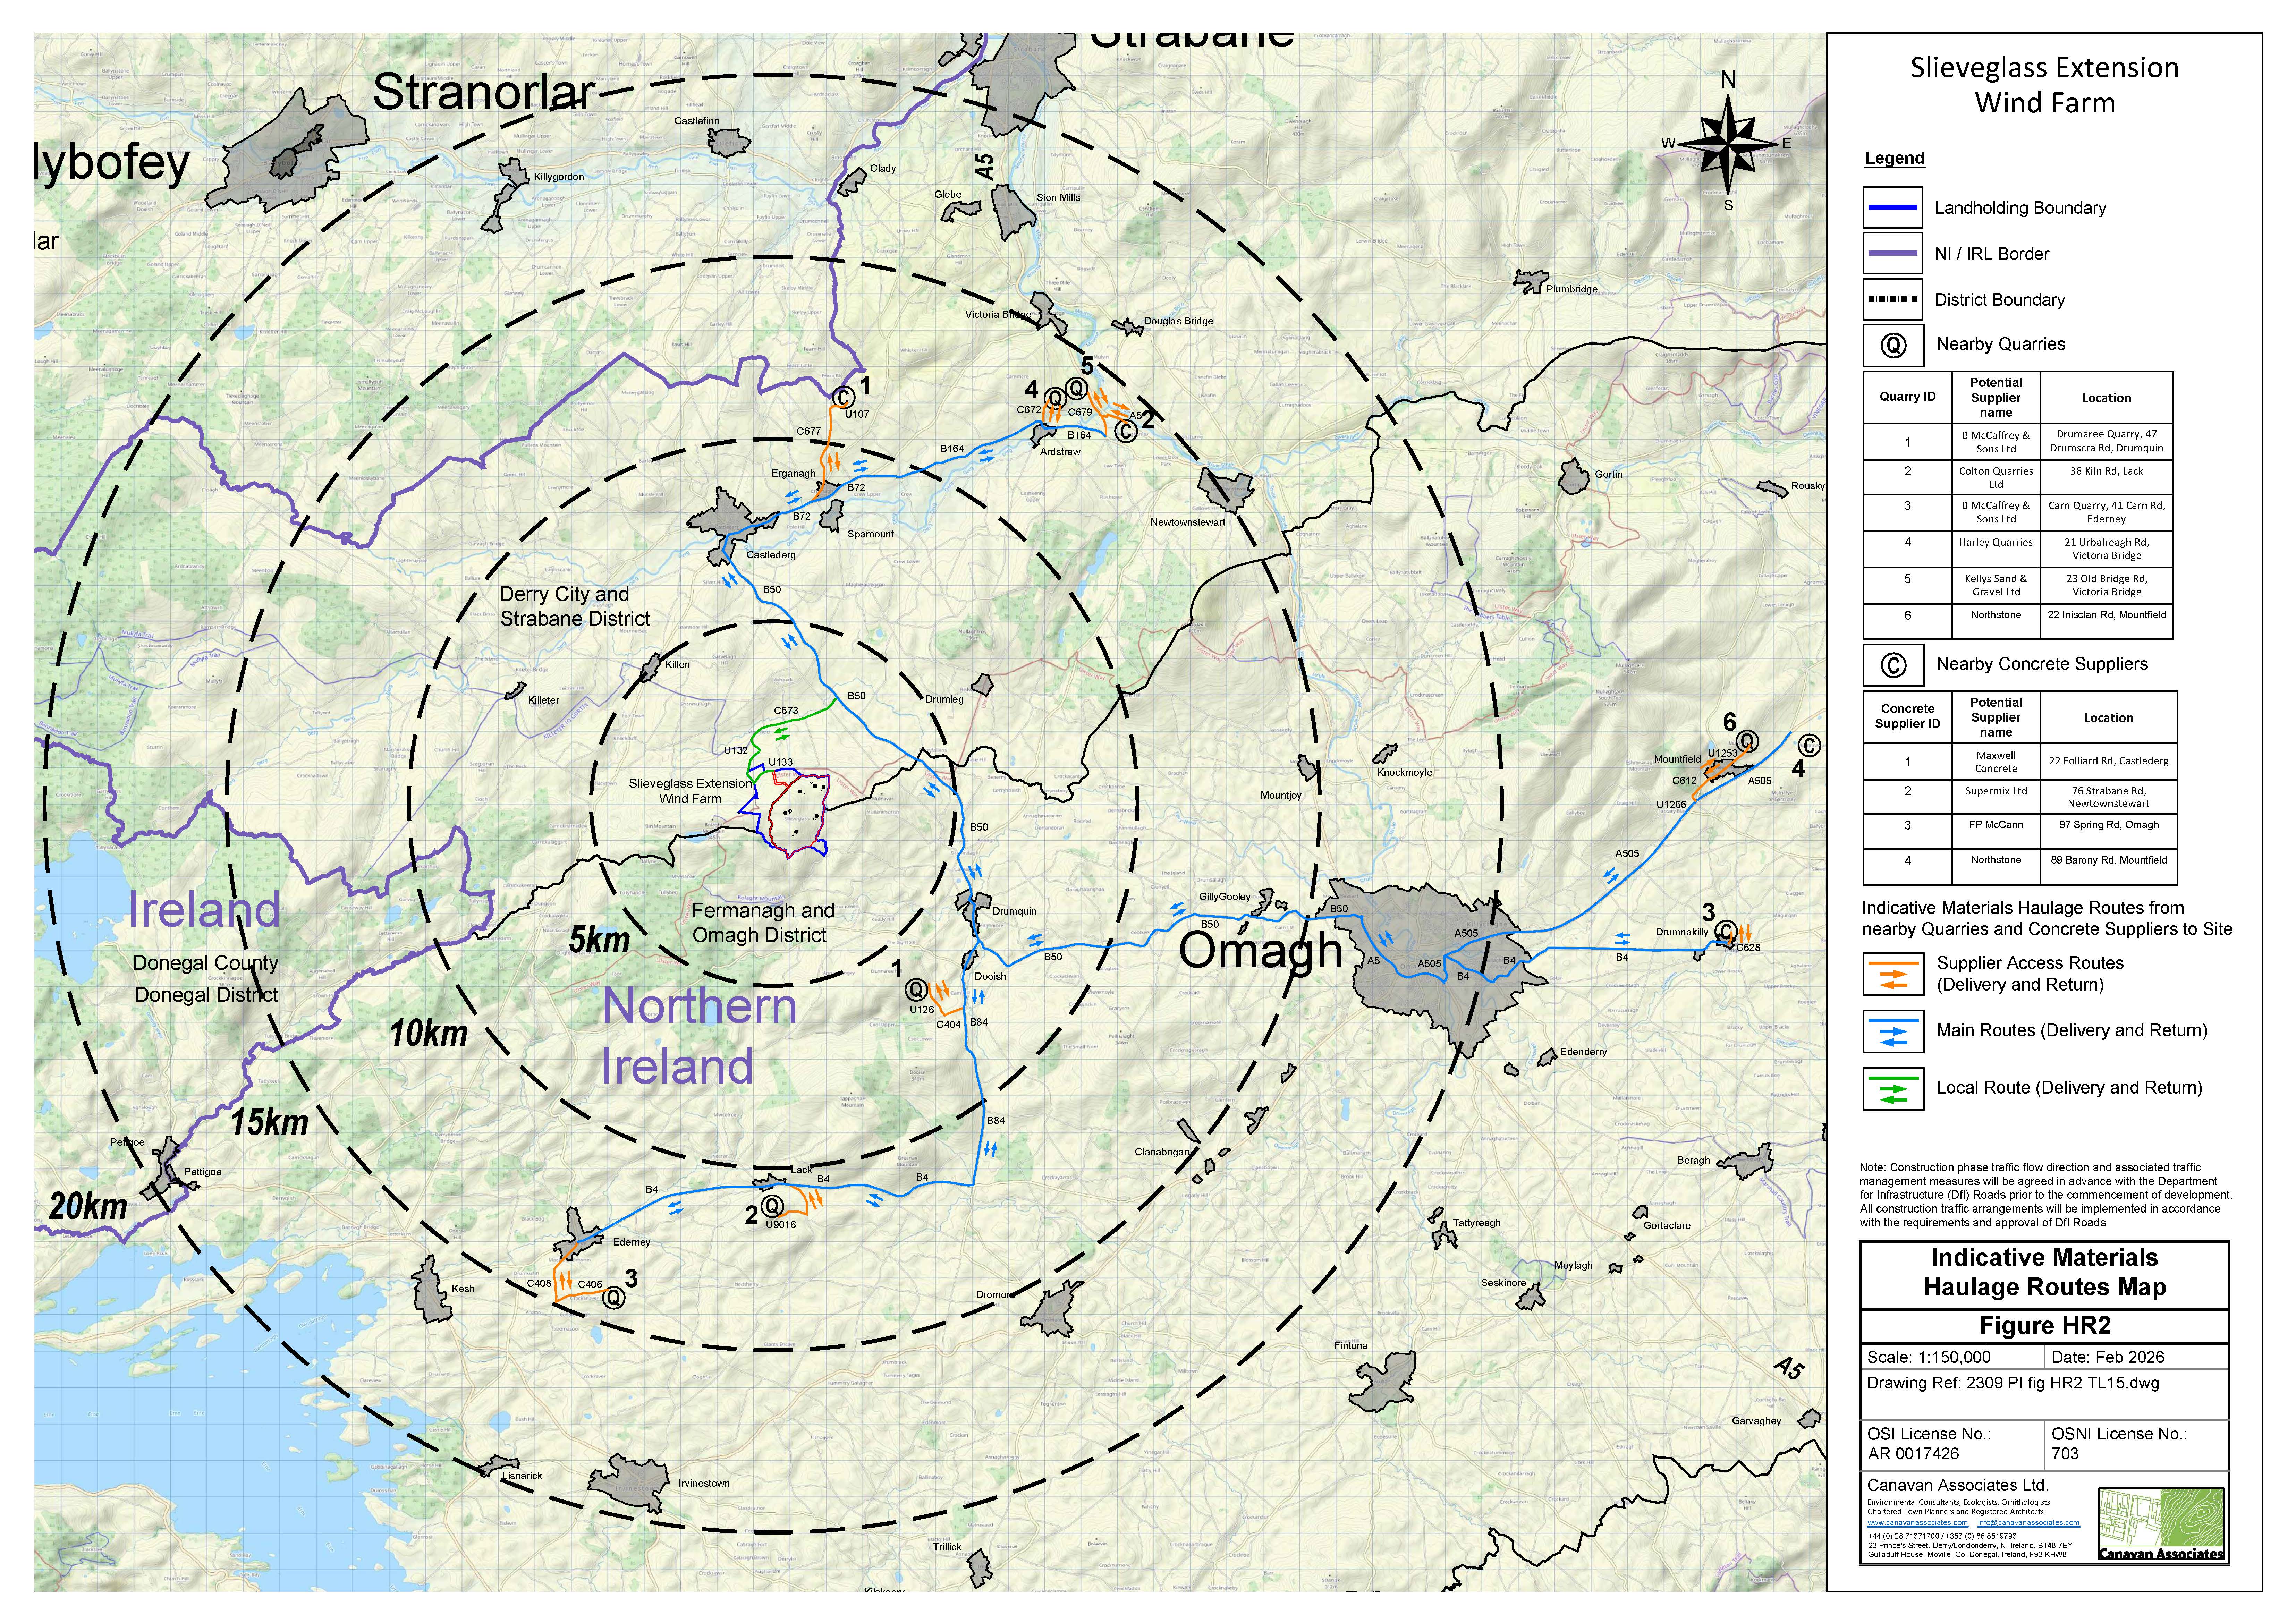The height and width of the screenshot is (1623, 2296).
Task: Click the C673 local route label
Action: pos(786,711)
